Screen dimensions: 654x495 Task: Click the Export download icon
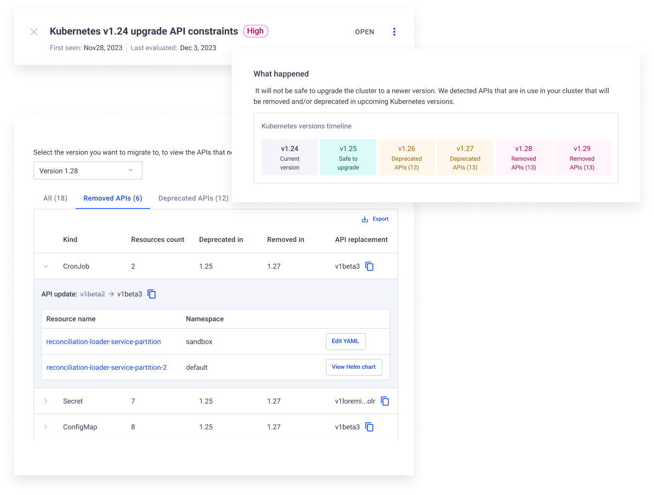[365, 219]
